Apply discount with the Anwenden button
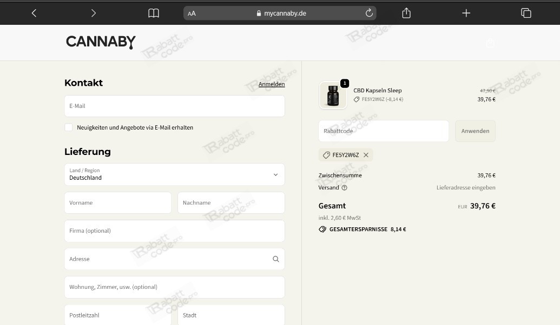The image size is (560, 325). click(x=475, y=131)
